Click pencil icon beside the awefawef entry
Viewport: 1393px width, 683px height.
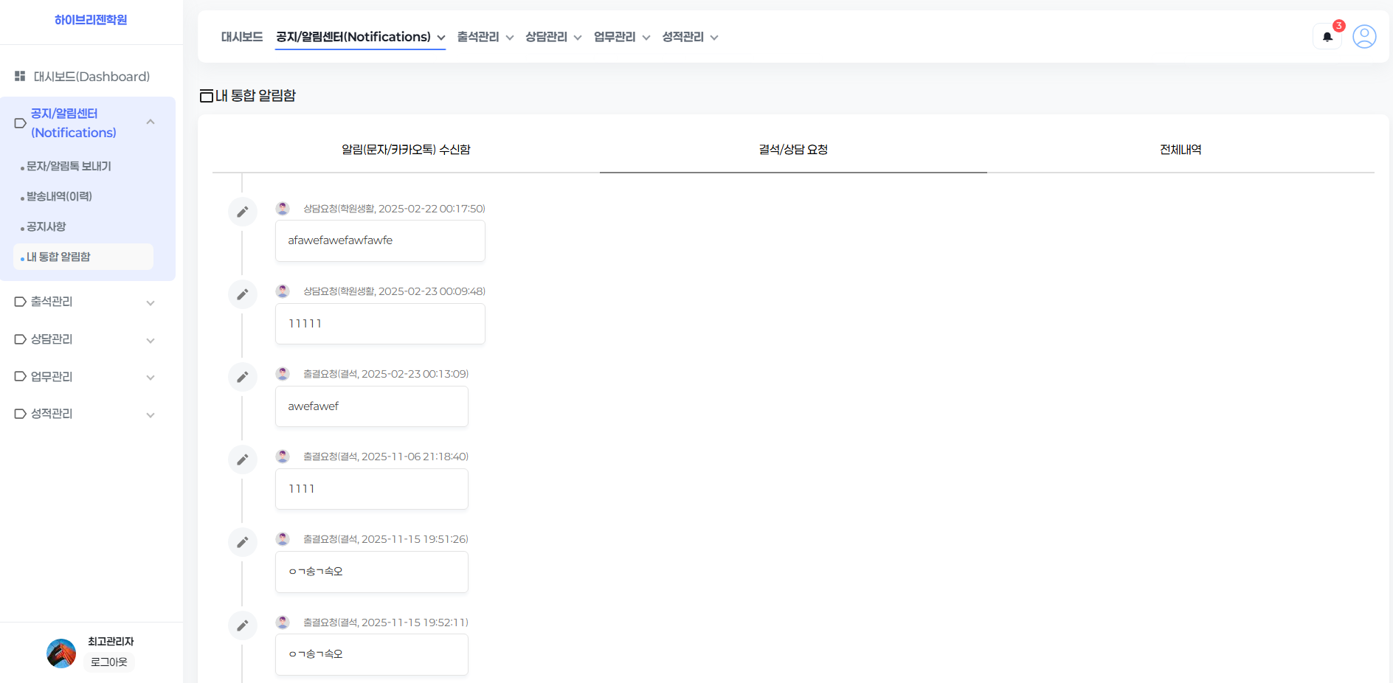[x=242, y=378]
